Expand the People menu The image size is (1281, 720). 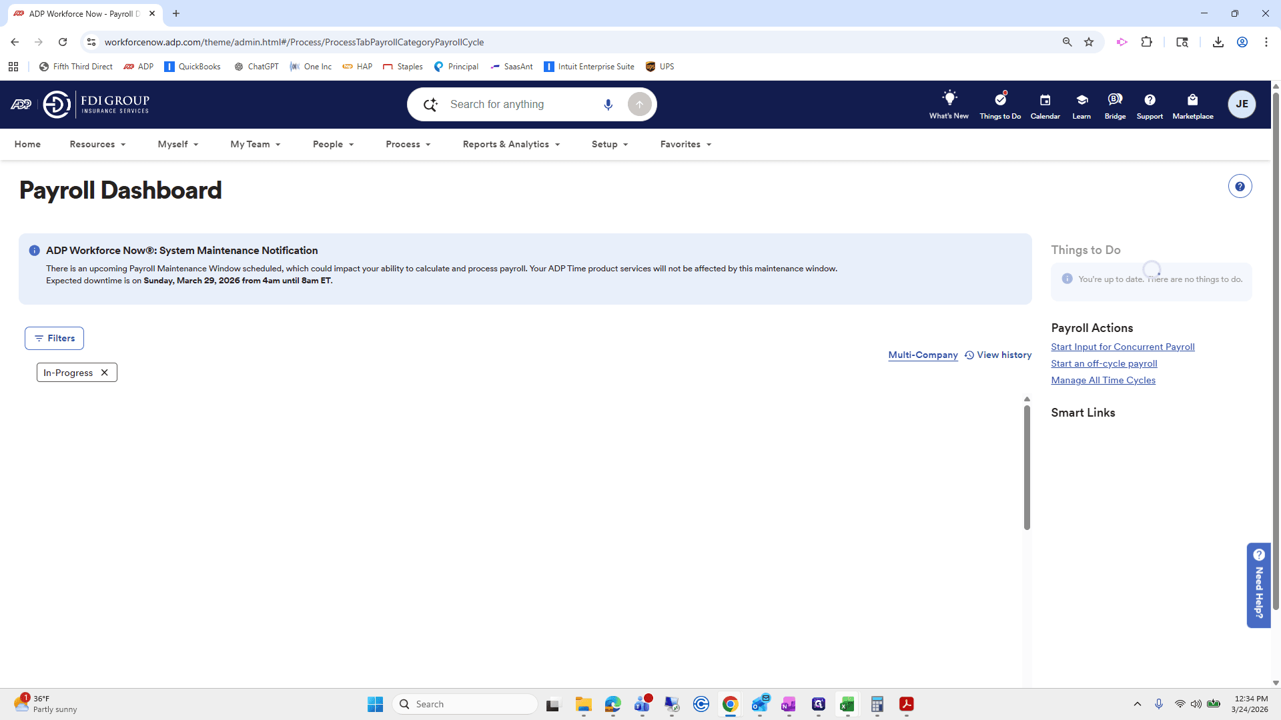click(333, 144)
